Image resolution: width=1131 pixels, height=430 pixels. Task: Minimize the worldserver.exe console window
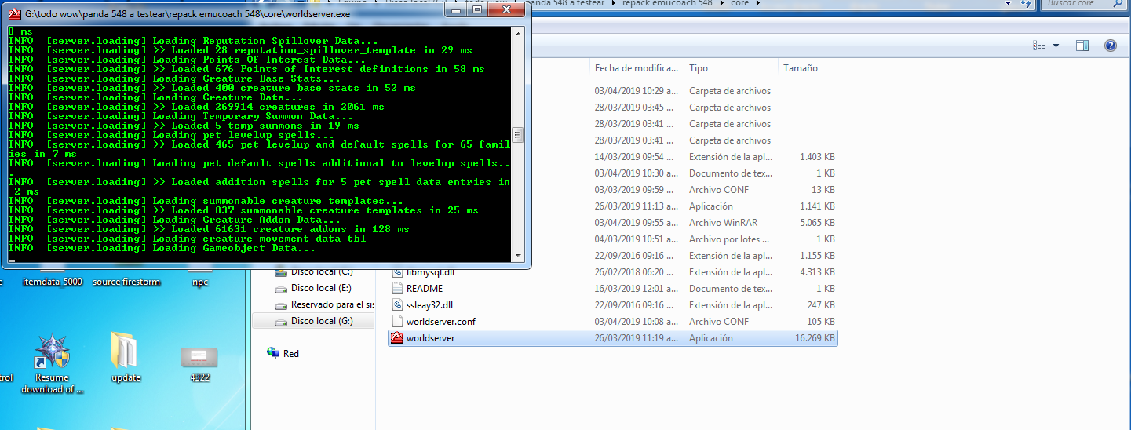tap(455, 10)
